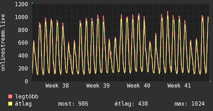Screen dimensions: 213x111
Task: Click the 600 y-axis label
Action: 23,43
